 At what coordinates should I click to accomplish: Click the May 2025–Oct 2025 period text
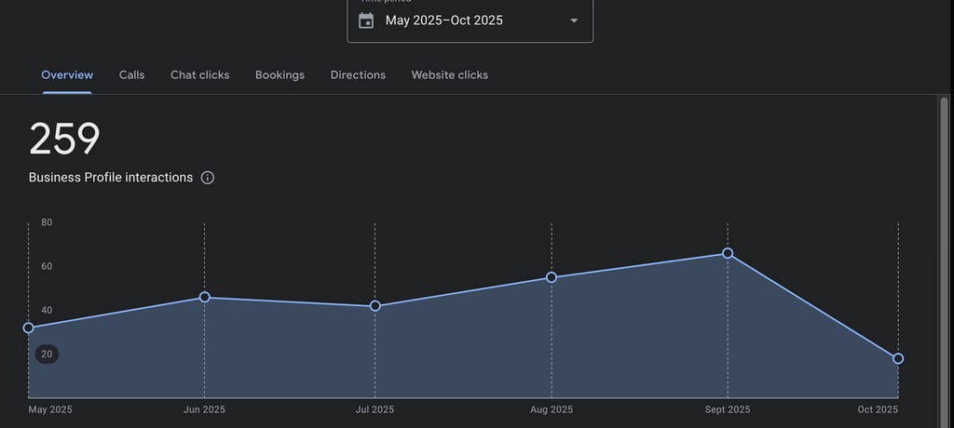pos(444,20)
